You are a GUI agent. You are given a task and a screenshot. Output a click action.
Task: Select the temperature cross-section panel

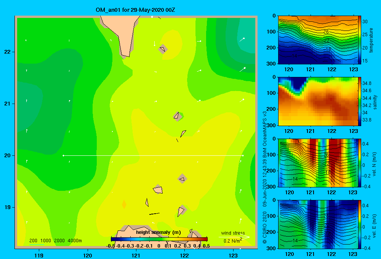coord(318,40)
